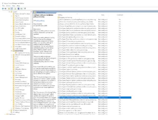Expand the Power Management tree node
Viewport: 158px width, 120px height.
pyautogui.click(x=11, y=77)
